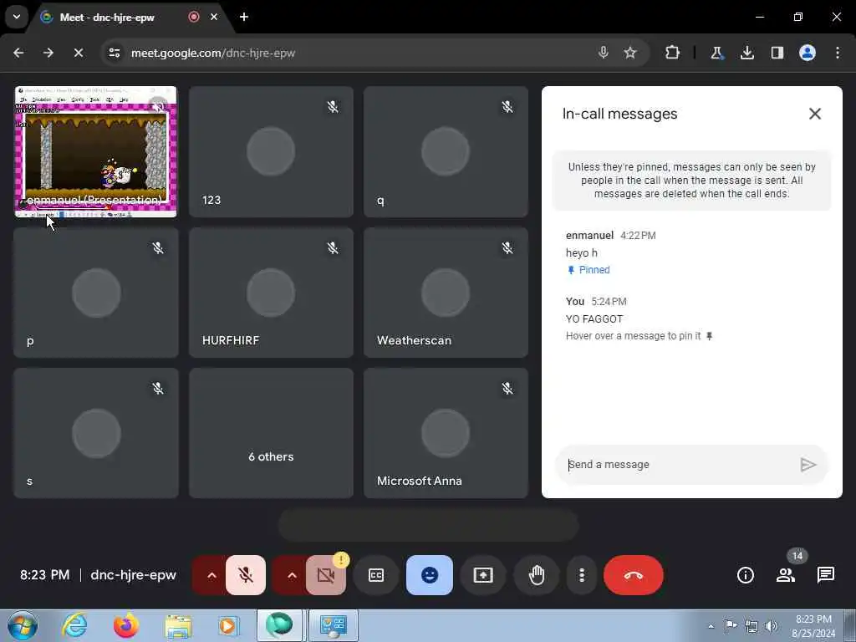The height and width of the screenshot is (642, 856).
Task: Launch Firefox from taskbar
Action: click(x=125, y=625)
